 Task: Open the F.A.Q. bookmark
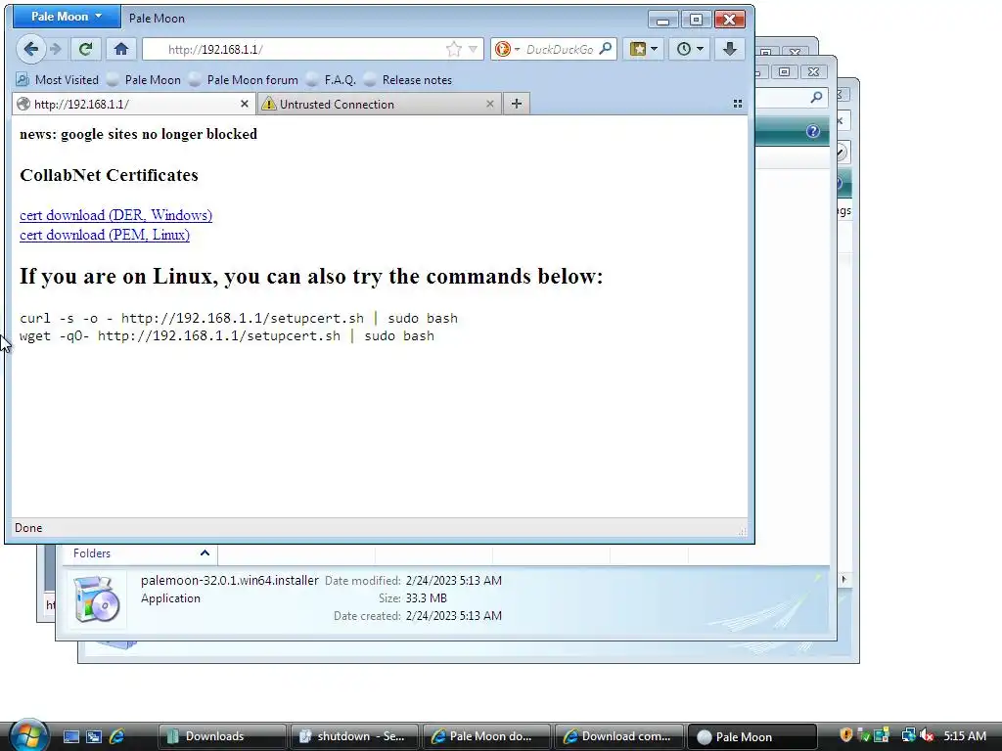(332, 80)
